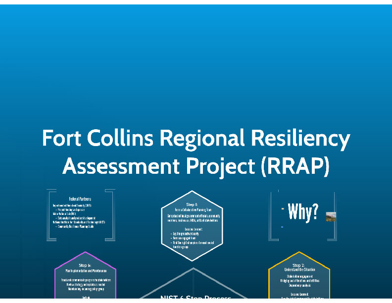Click right bracket of Federal Partners frame
The height and width of the screenshot is (303, 392).
(113, 215)
